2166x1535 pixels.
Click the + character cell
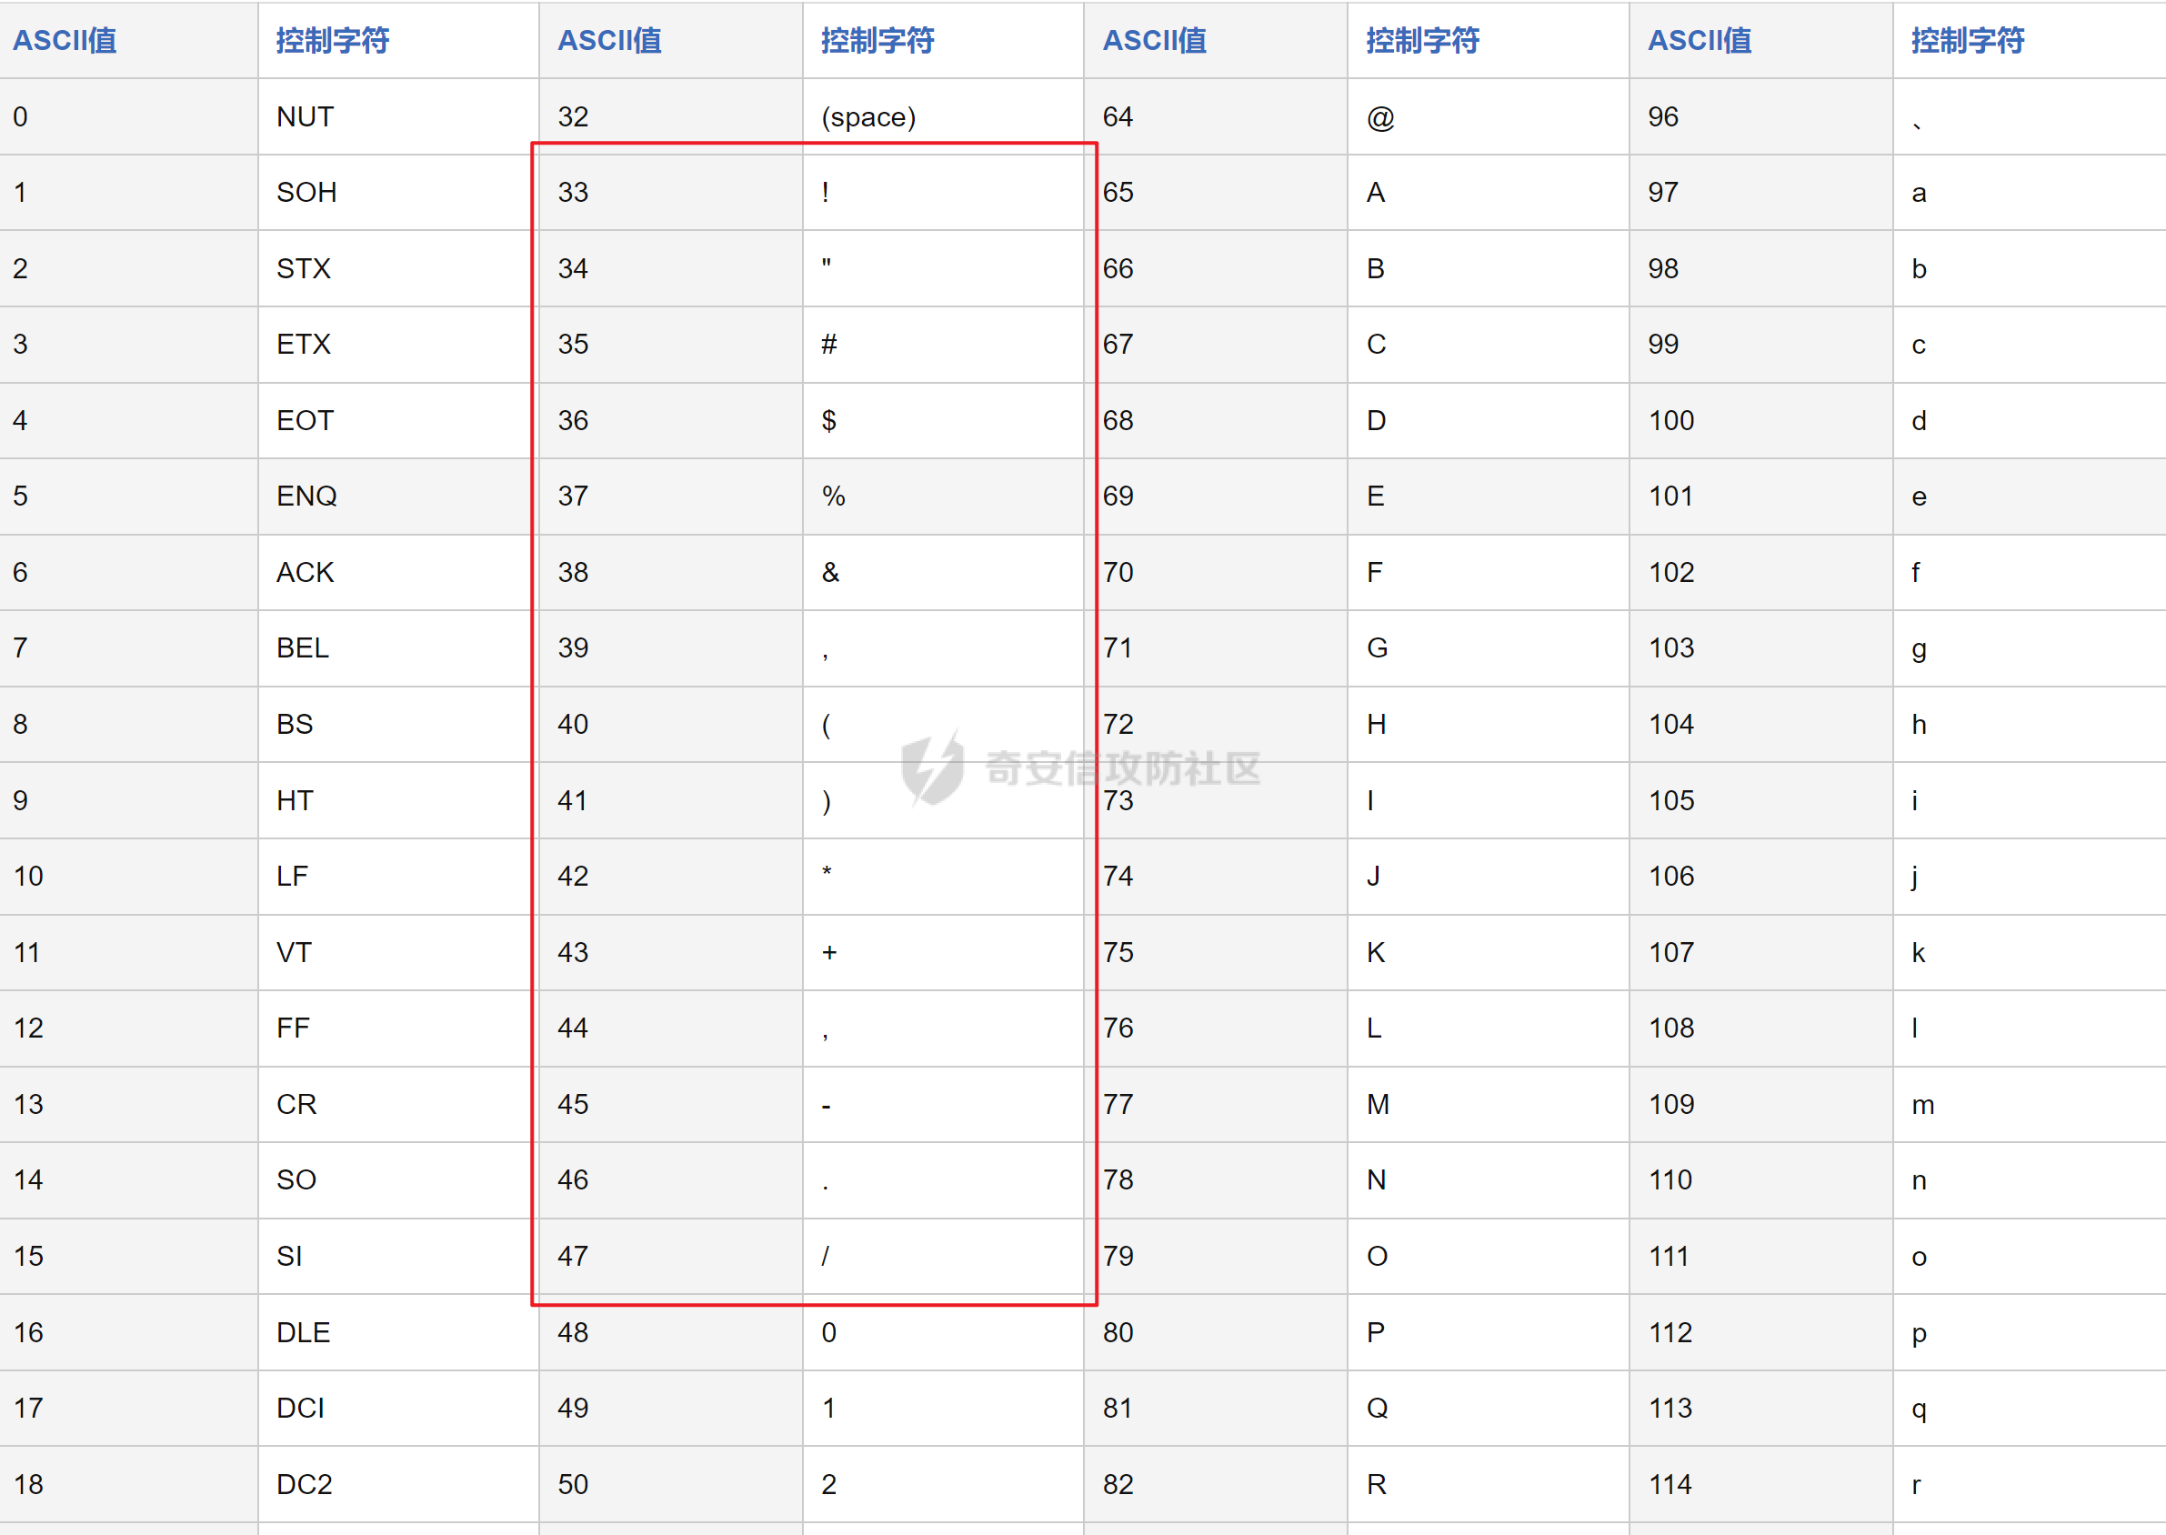point(828,953)
